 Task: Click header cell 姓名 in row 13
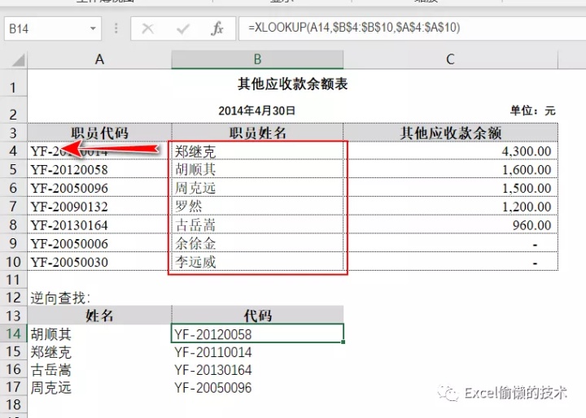click(x=99, y=316)
